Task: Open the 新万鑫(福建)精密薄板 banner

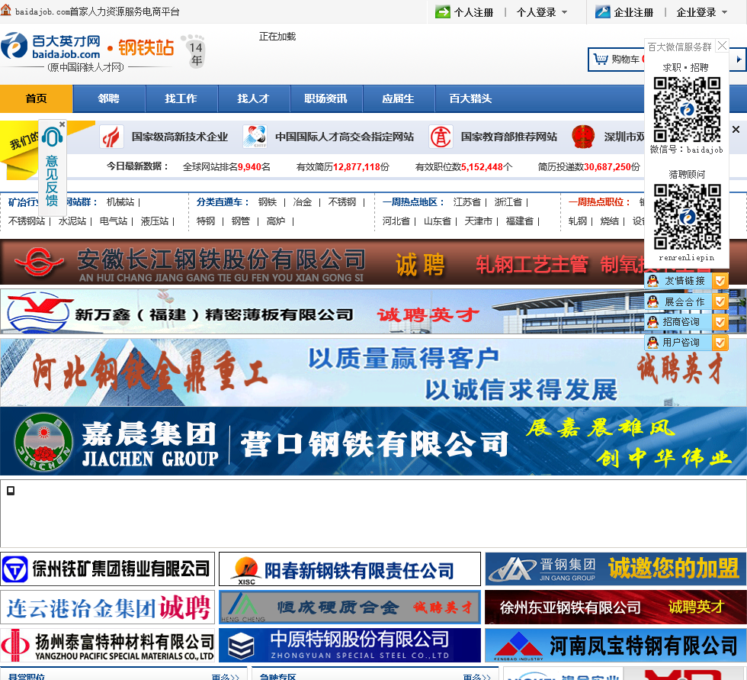Action: pos(373,311)
